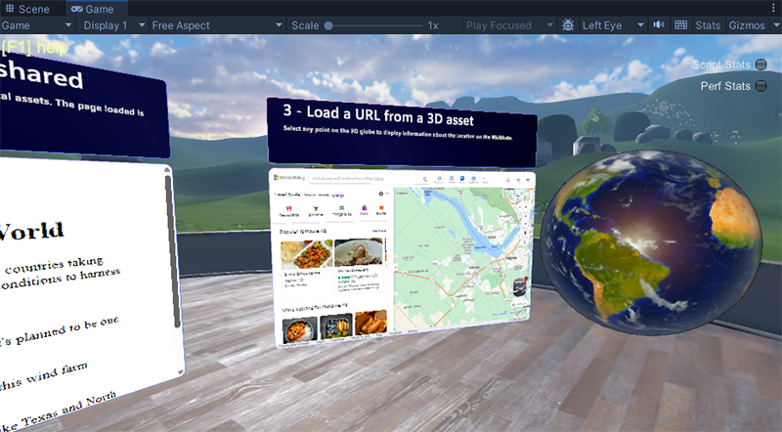Click the [F1] help text

click(34, 47)
